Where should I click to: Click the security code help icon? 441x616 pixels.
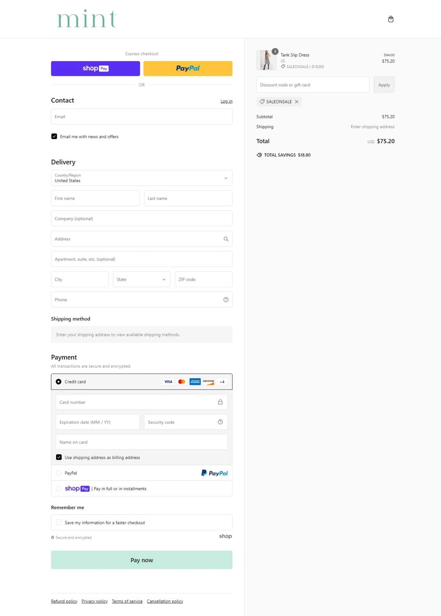(x=220, y=422)
